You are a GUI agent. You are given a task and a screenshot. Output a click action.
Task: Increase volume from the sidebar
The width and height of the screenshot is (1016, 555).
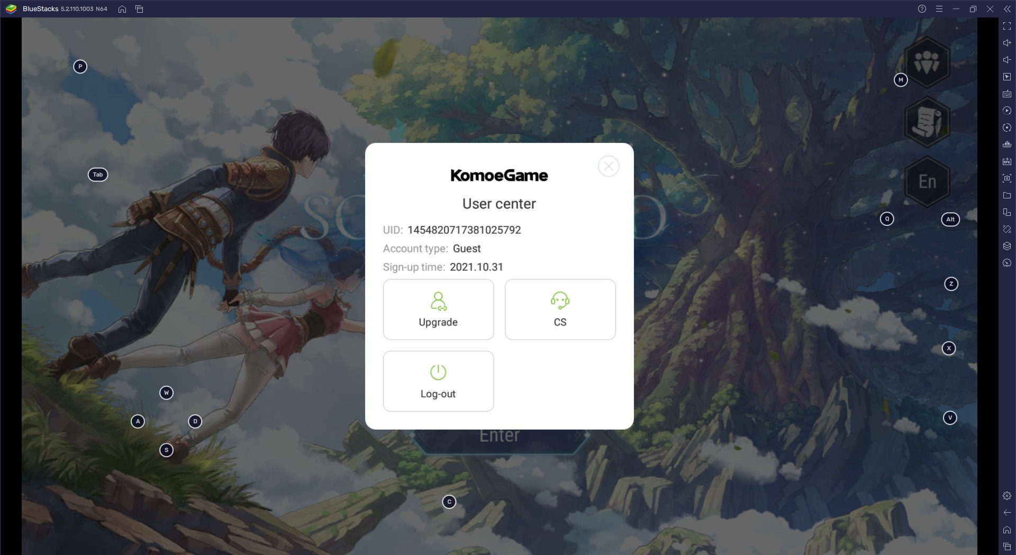(1007, 43)
